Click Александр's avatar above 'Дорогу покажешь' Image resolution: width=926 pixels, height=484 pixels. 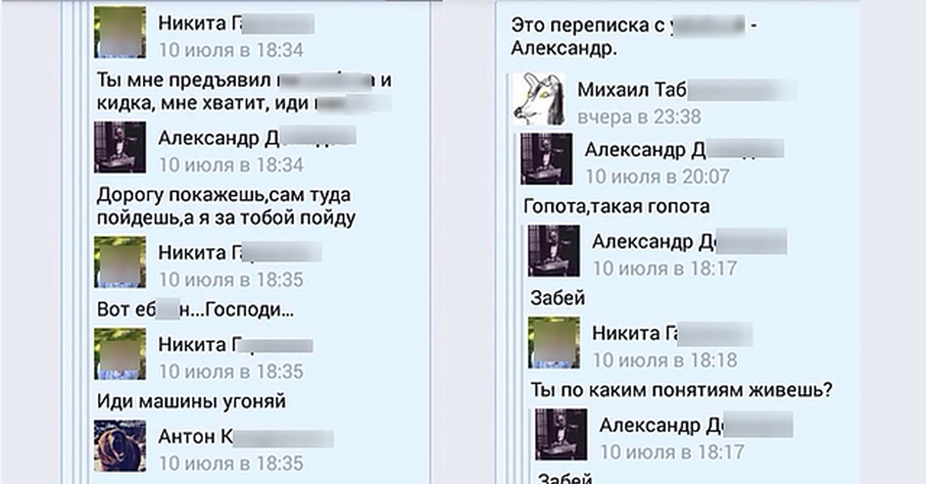pyautogui.click(x=120, y=146)
